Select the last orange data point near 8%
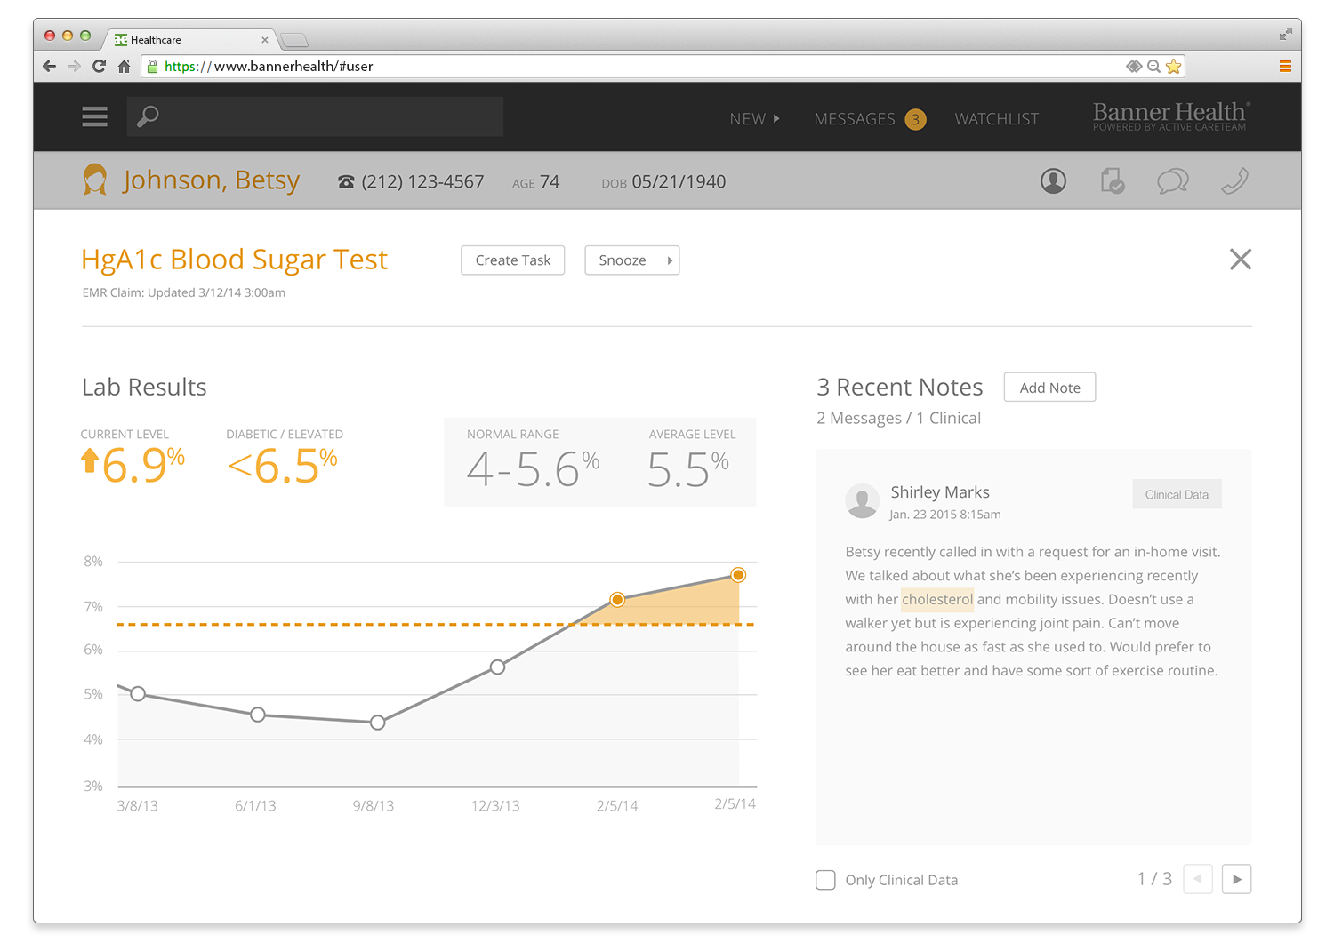Viewport: 1334px width, 951px height. (738, 575)
